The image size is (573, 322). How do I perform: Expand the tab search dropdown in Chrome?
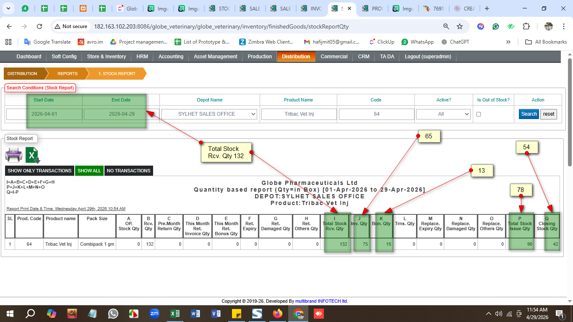(9, 8)
